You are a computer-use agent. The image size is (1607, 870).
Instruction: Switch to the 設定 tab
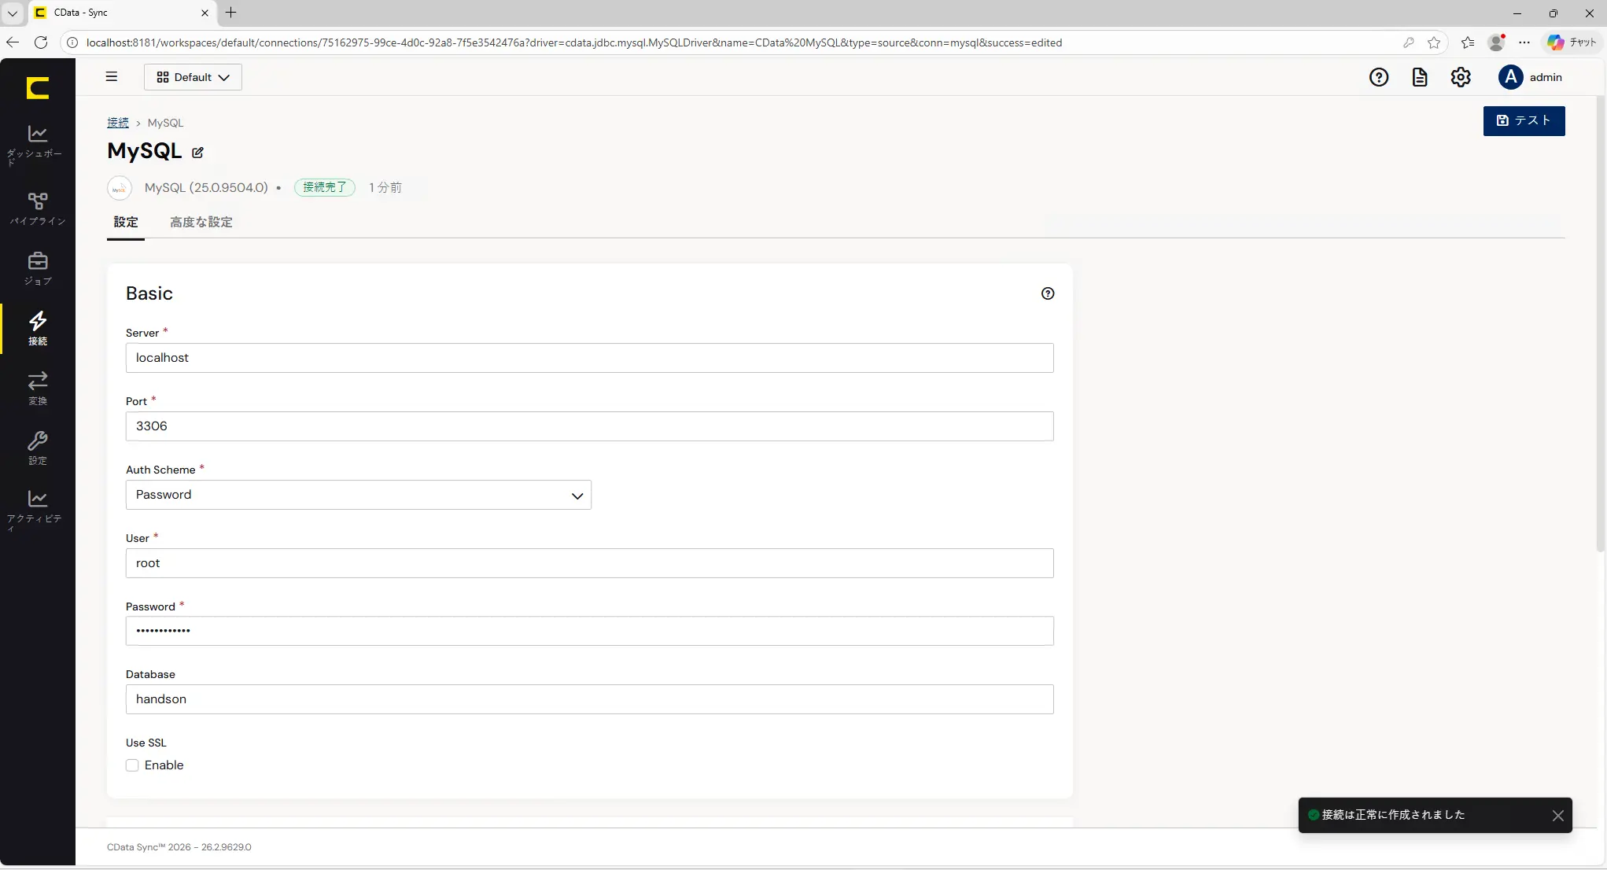126,222
